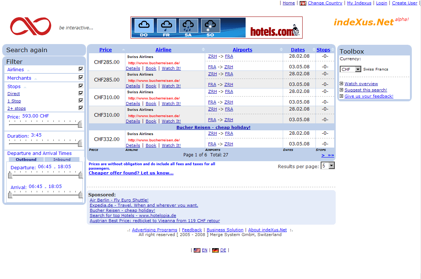Image resolution: width=421 pixels, height=279 pixels.
Task: Click bucherreisen.de URL in CHF332.00 row
Action: pyautogui.click(x=154, y=140)
